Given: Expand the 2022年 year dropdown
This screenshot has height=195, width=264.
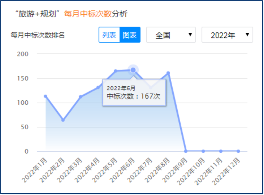Looking at the screenshot, I should click(x=227, y=35).
